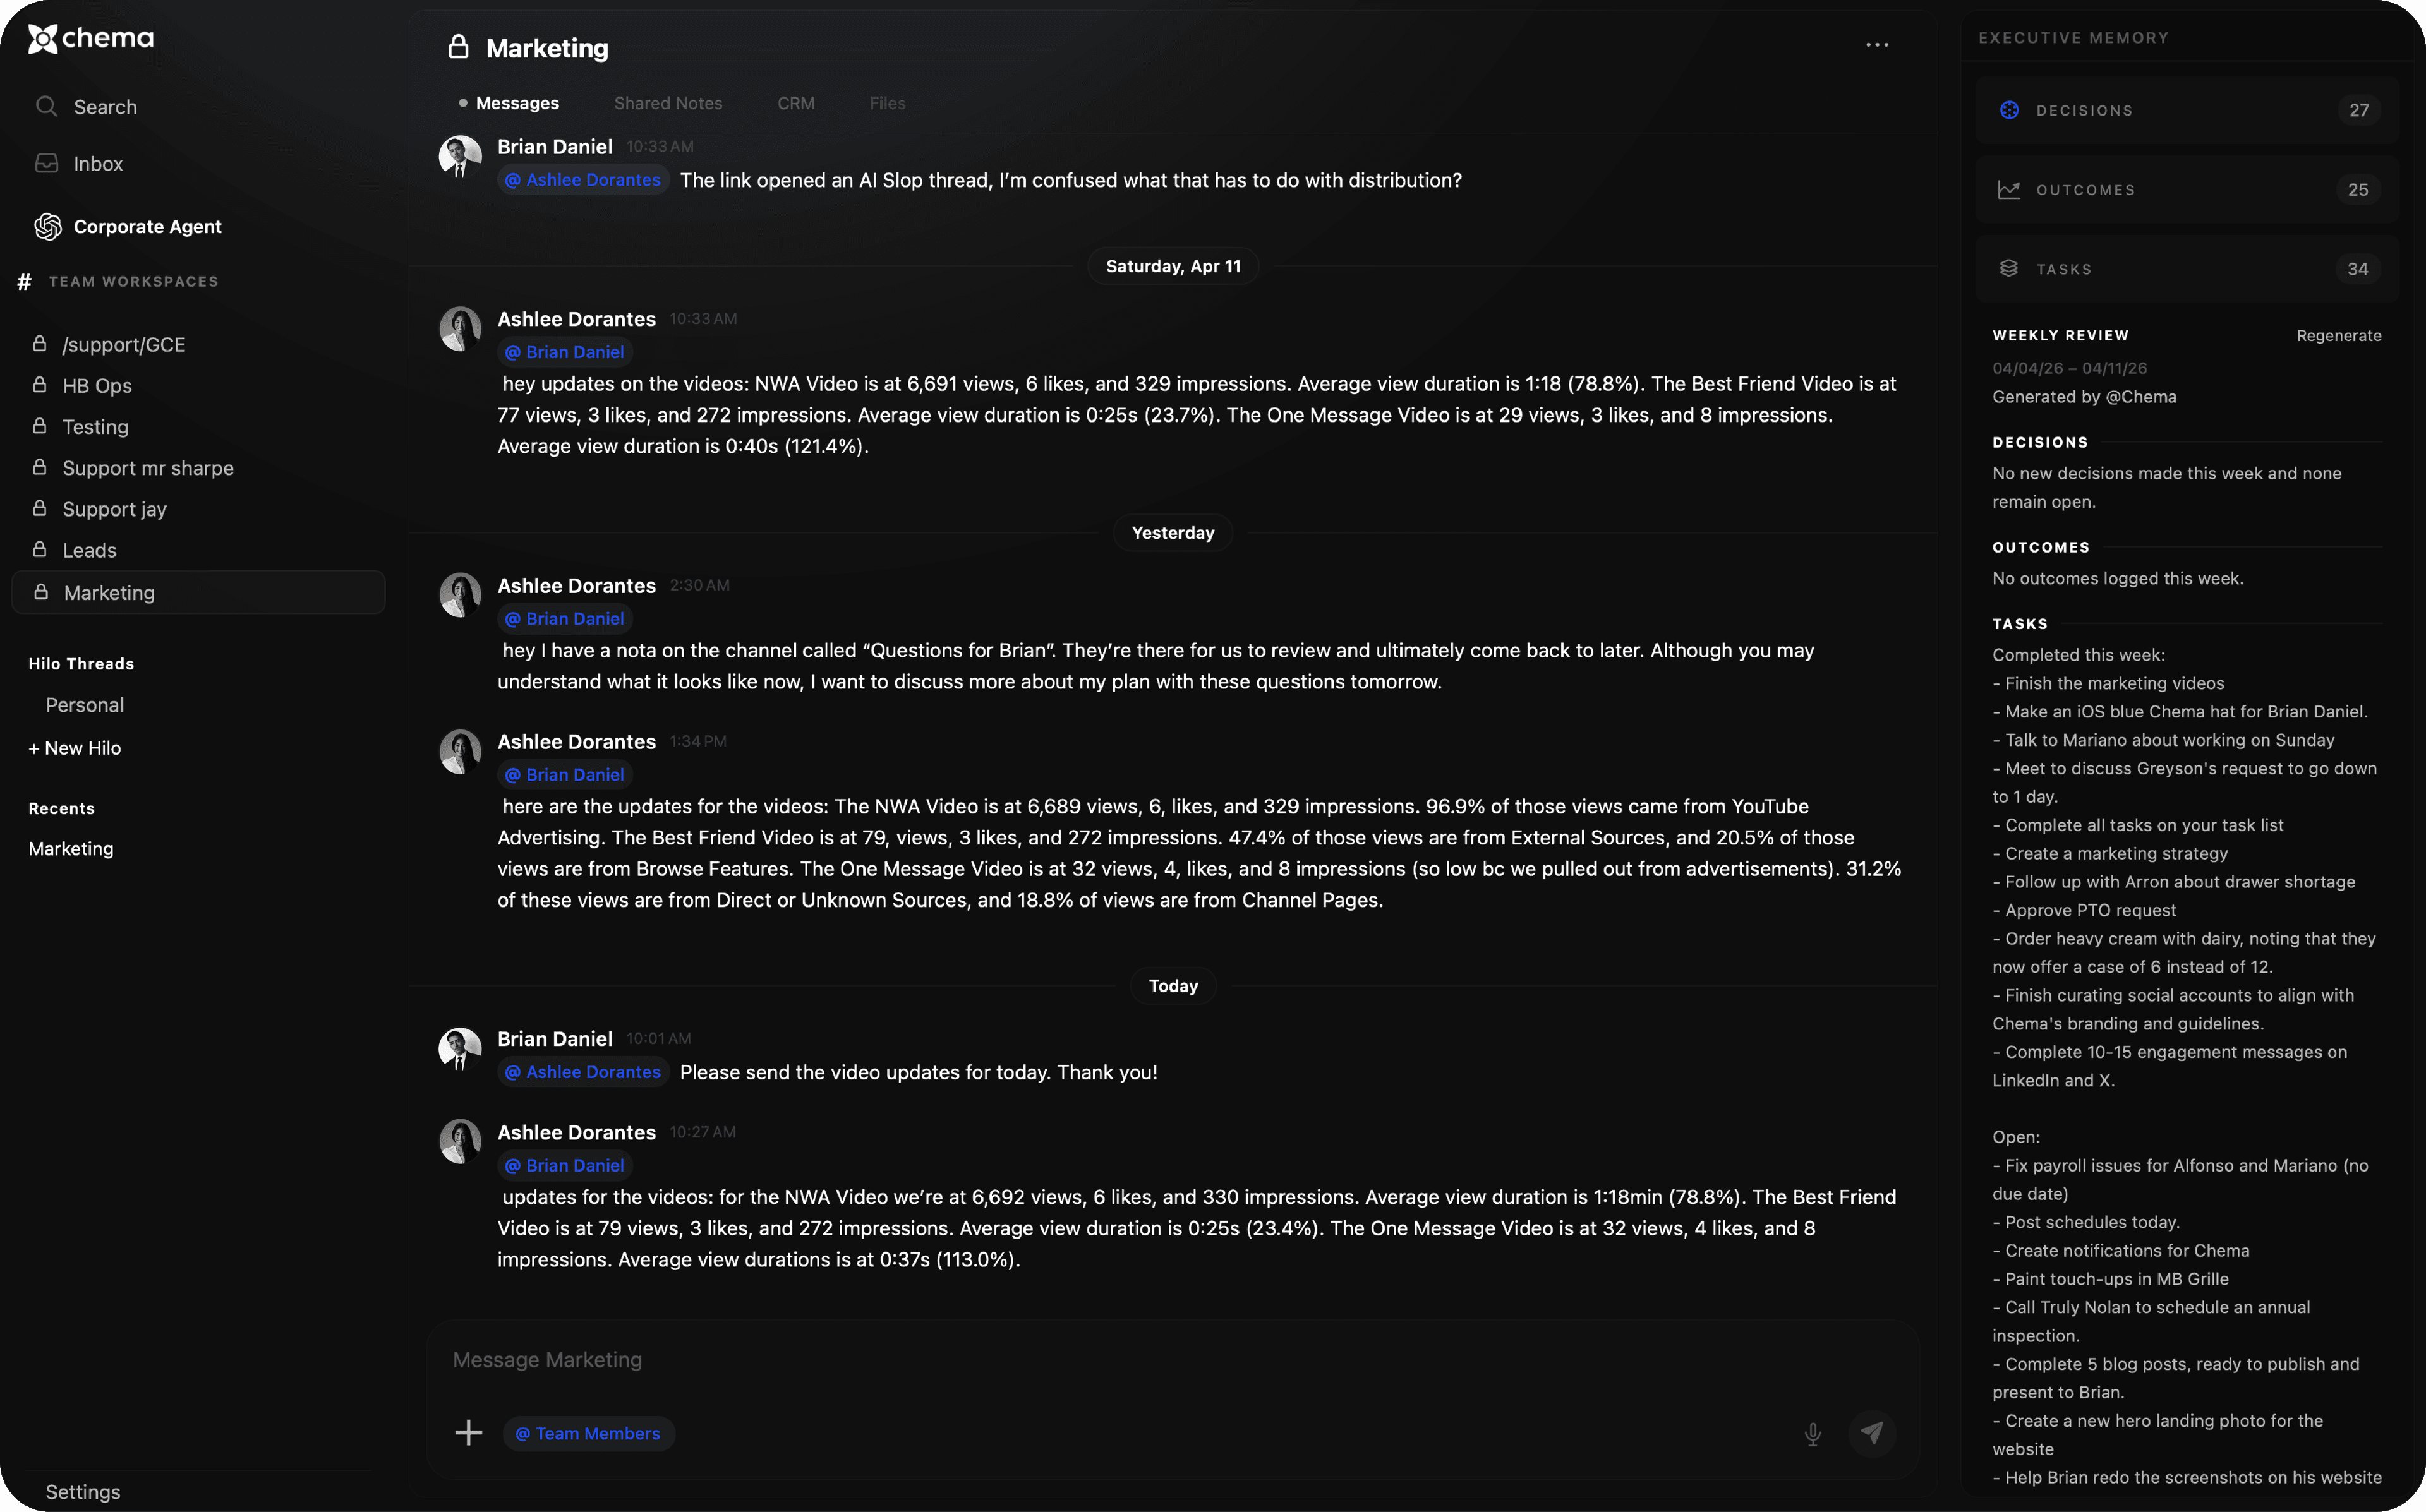This screenshot has height=1512, width=2426.
Task: Click into the Message Marketing field
Action: point(1100,1360)
